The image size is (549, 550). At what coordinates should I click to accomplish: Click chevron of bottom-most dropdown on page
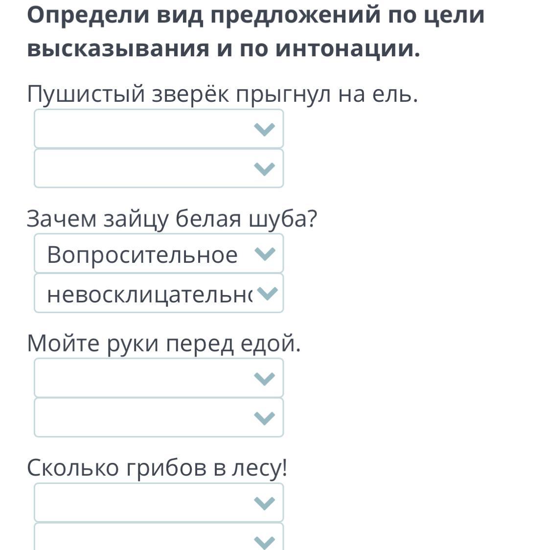265,541
